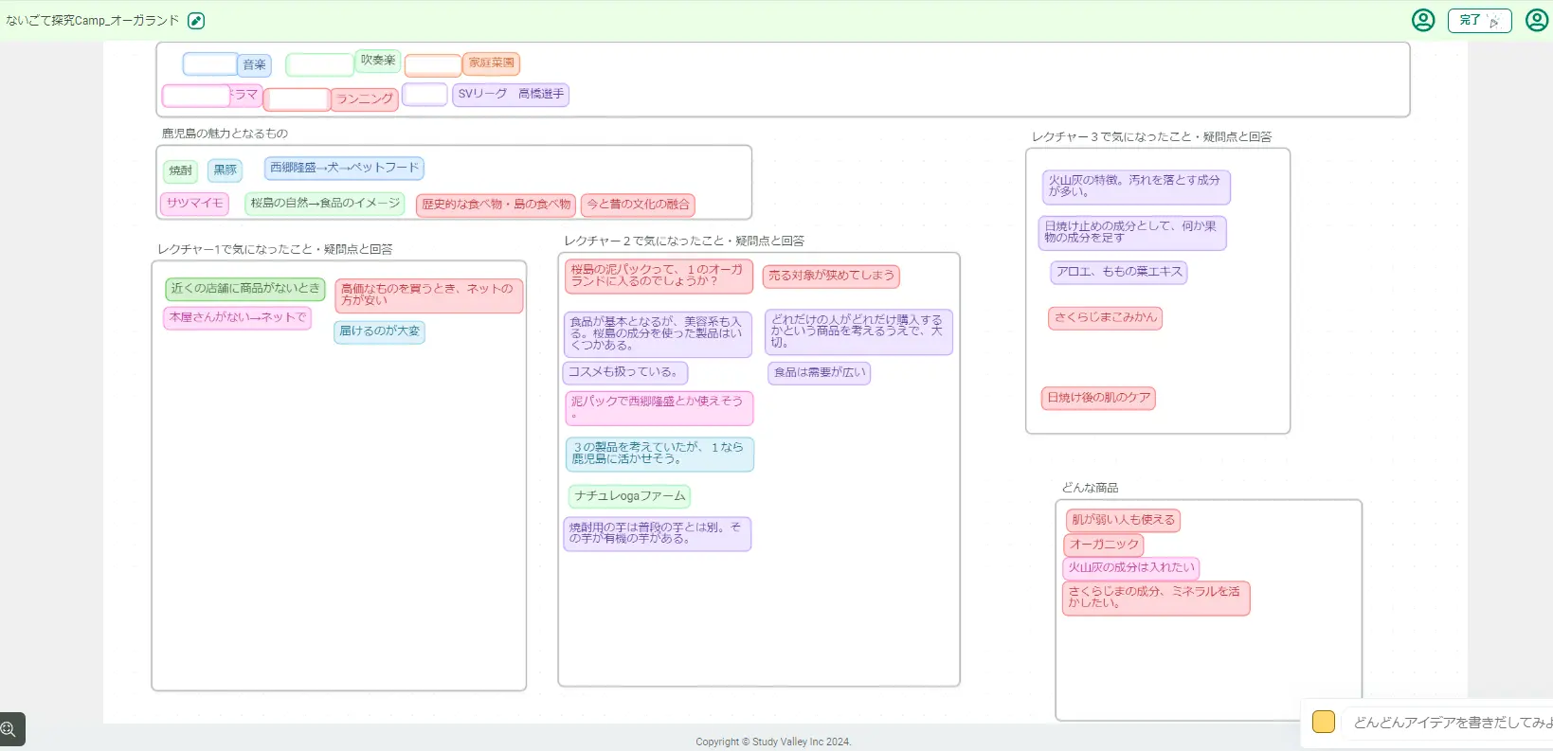Image resolution: width=1553 pixels, height=751 pixels.
Task: Select the 高価なものを買うとき note
Action: (429, 295)
